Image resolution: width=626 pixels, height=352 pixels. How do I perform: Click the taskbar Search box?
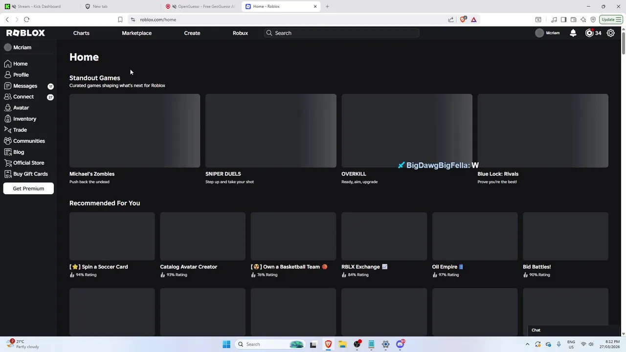pos(270,344)
